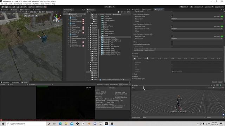The width and height of the screenshot is (225, 126).
Task: Select the Rect tool in Unity toolbar
Action: 18,7
